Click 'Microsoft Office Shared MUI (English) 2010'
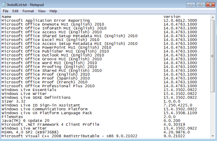This screenshot has width=217, height=141. (52, 71)
